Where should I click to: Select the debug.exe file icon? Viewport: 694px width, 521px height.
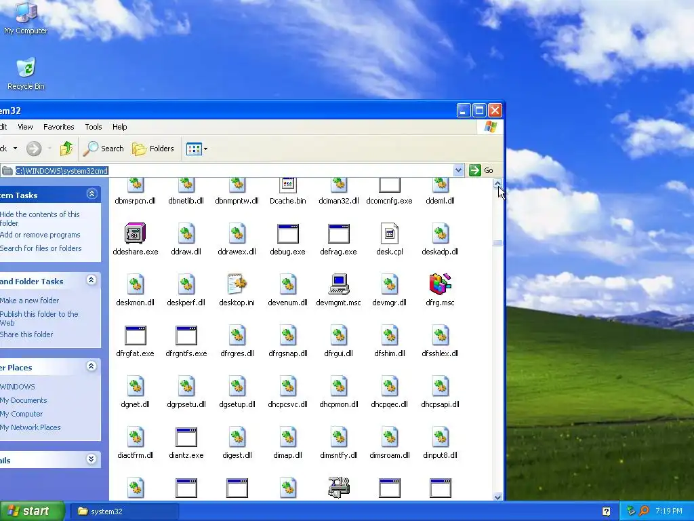pos(287,233)
